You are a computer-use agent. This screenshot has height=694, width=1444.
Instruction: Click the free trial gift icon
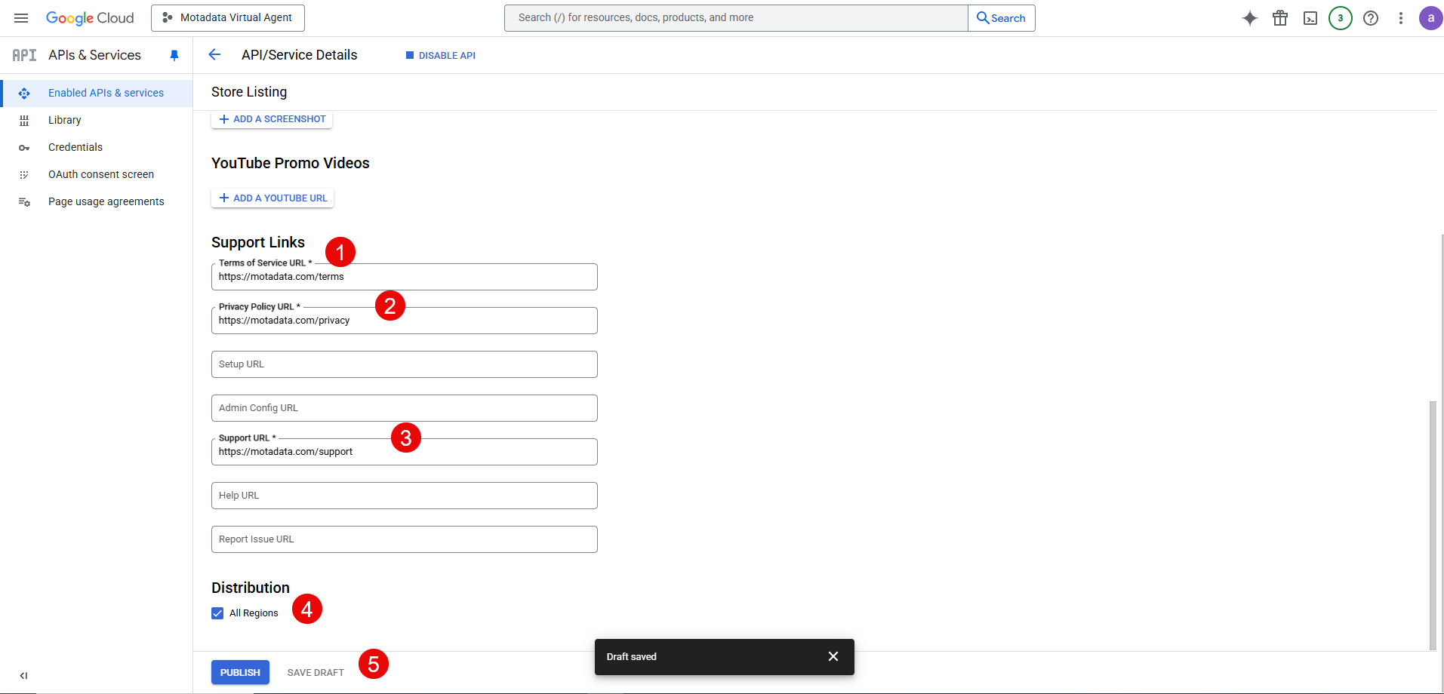click(1279, 17)
